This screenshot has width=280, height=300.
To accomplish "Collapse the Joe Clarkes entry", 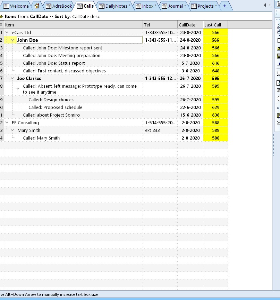I will (12, 78).
